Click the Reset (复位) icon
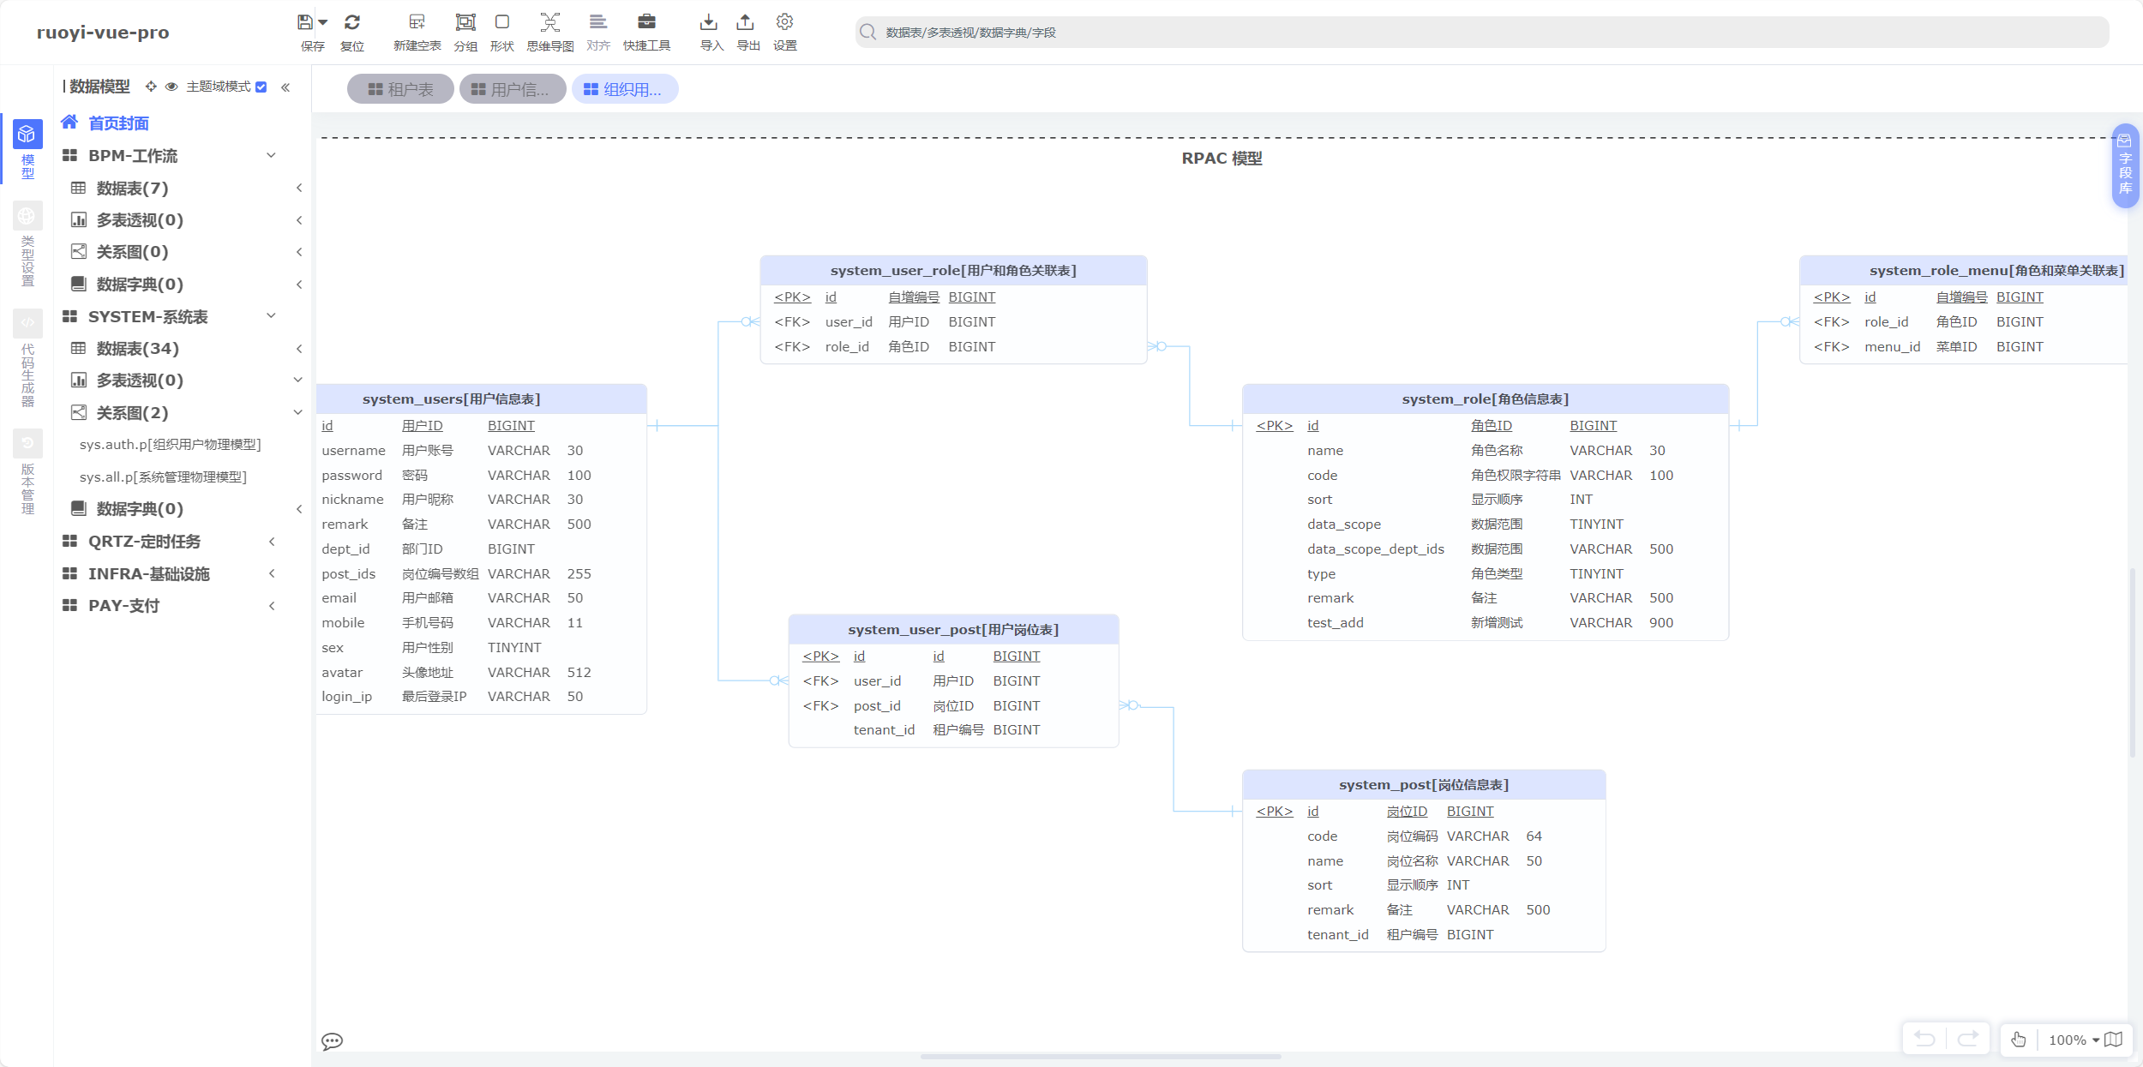This screenshot has height=1067, width=2143. click(352, 22)
